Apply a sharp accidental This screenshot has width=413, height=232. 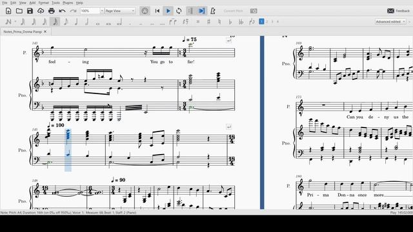tap(208, 22)
